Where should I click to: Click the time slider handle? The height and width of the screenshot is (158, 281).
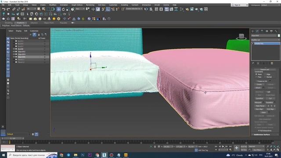click(x=12, y=138)
